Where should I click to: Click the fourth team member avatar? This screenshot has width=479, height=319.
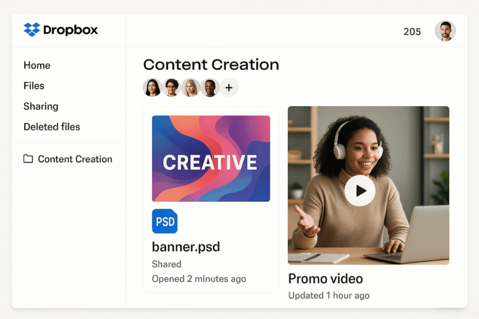click(x=210, y=87)
